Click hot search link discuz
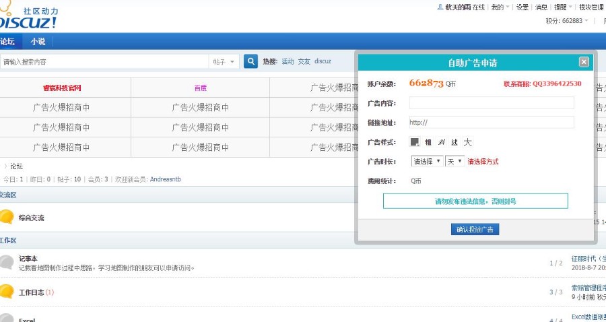 (x=323, y=61)
